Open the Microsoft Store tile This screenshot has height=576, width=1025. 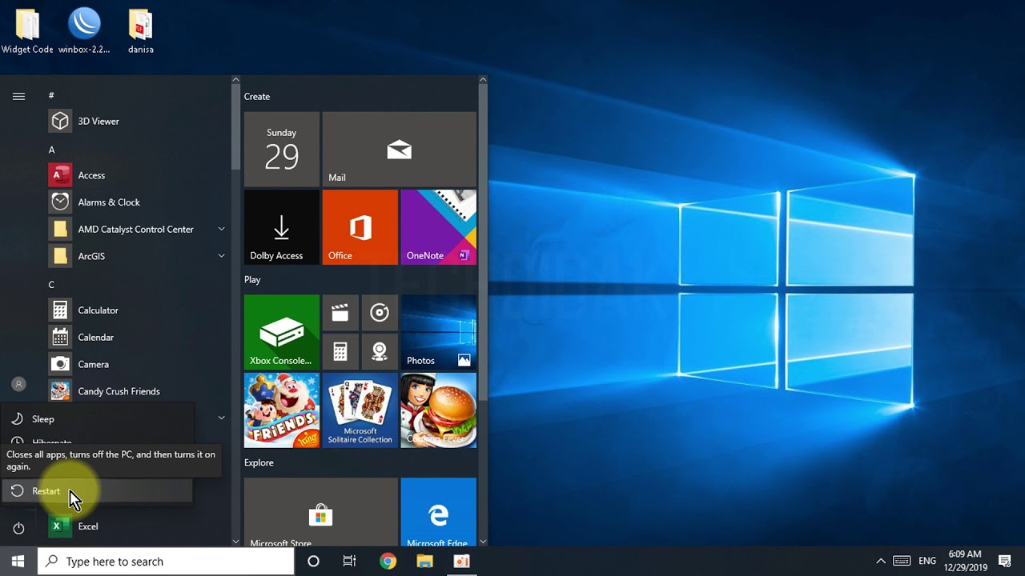[320, 512]
